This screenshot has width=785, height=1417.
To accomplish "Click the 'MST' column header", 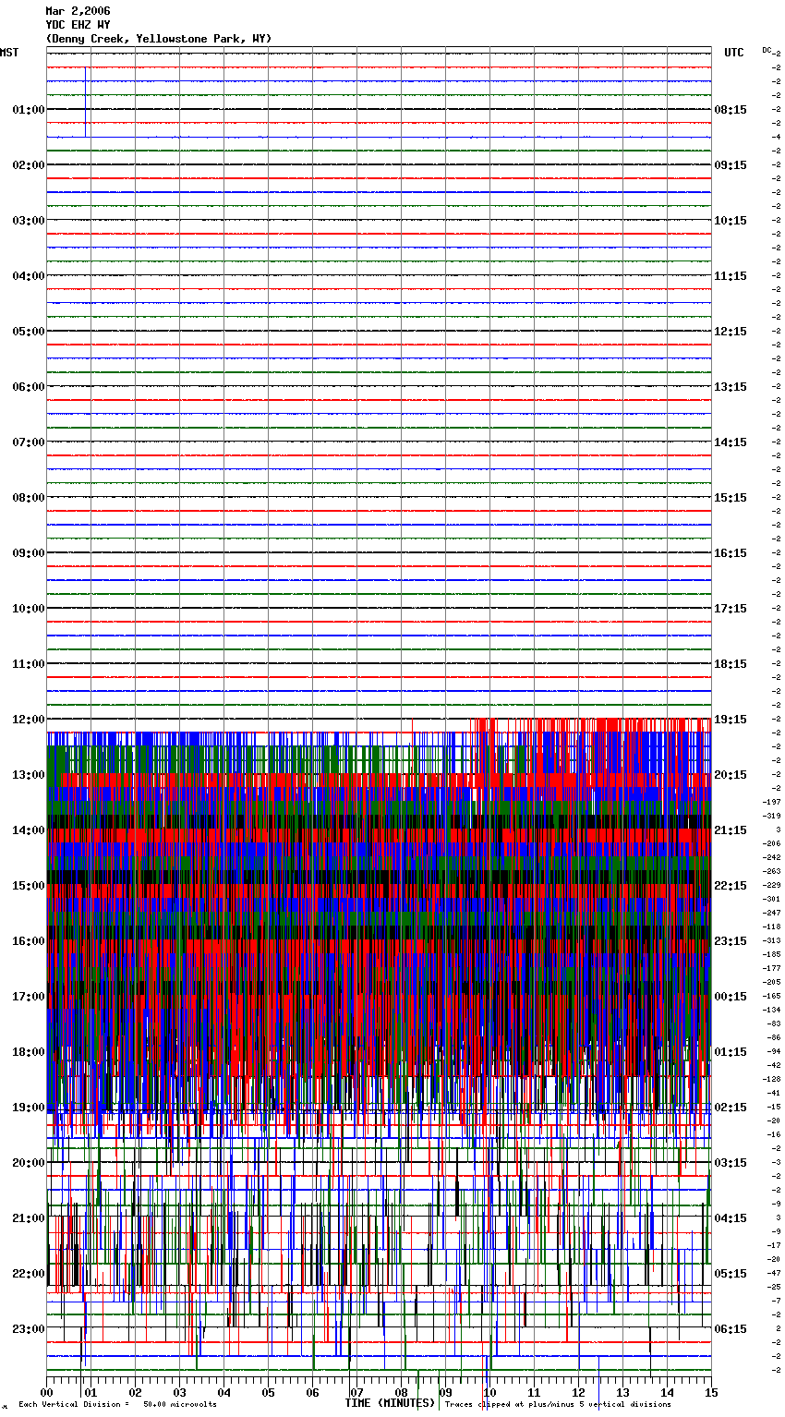I will tap(9, 53).
